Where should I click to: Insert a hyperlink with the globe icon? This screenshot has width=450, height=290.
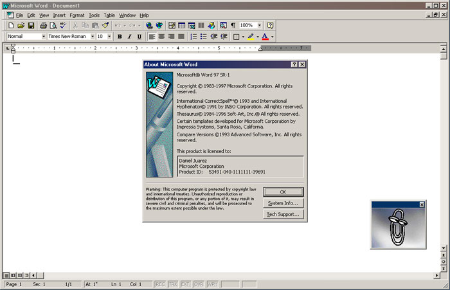149,26
